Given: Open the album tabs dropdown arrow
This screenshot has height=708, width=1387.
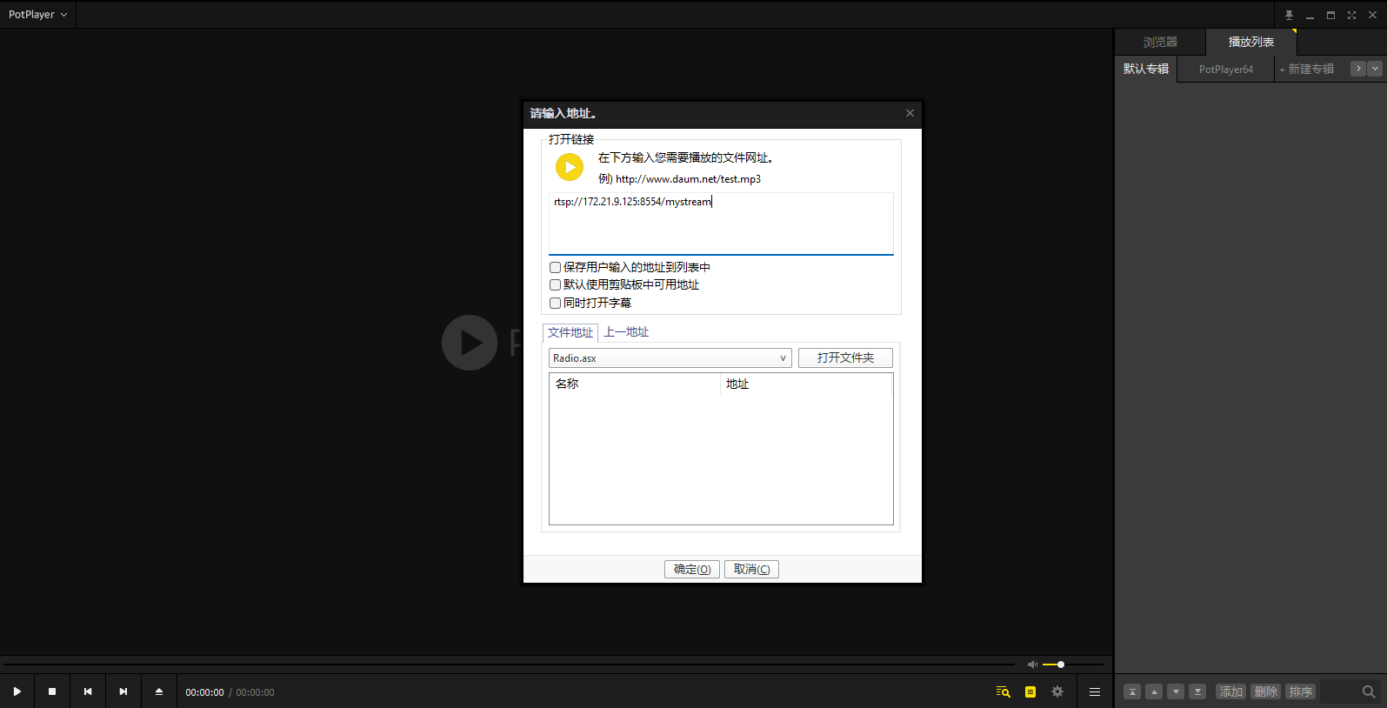Looking at the screenshot, I should pyautogui.click(x=1375, y=69).
